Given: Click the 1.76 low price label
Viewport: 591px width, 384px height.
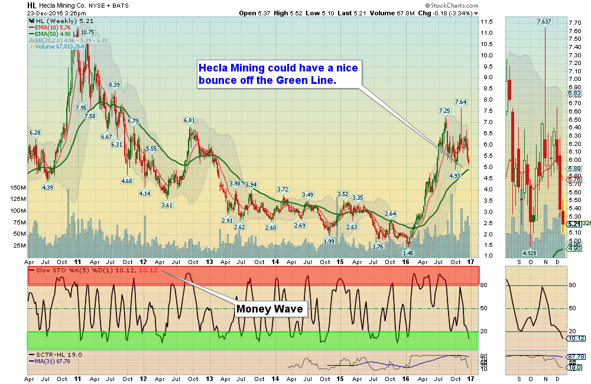Looking at the screenshot, I should [x=378, y=246].
